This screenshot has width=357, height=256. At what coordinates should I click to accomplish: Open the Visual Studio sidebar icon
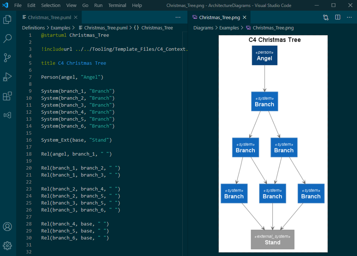7,115
